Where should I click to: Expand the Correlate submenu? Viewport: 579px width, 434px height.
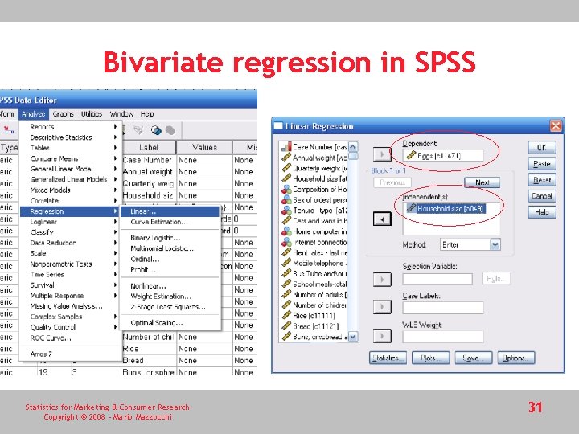click(70, 201)
